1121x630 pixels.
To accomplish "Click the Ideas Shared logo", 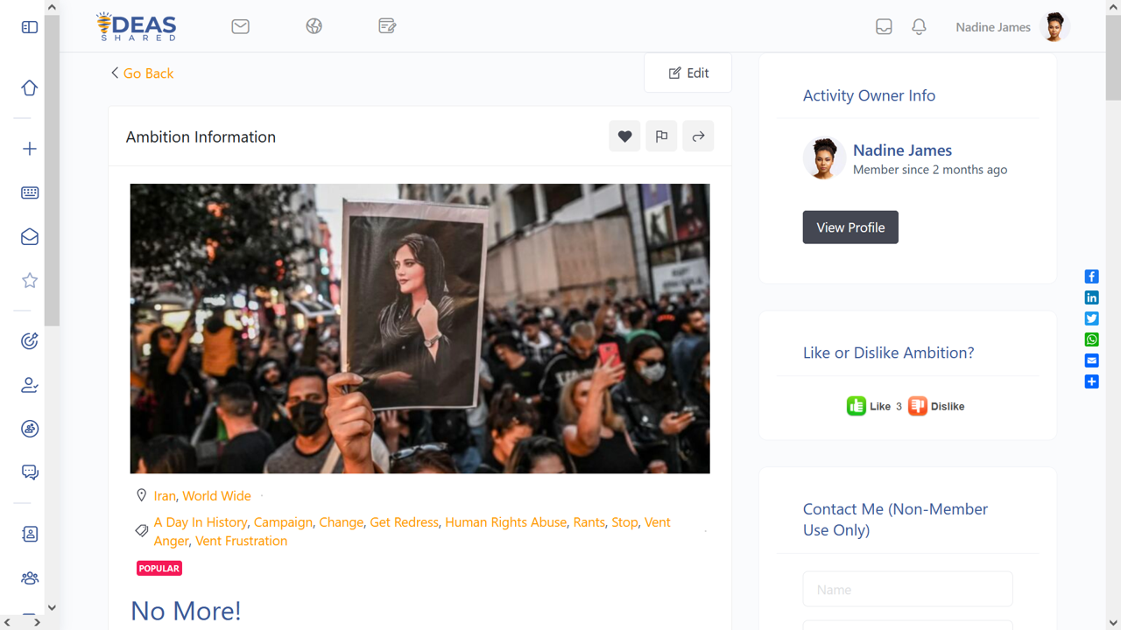I will pos(137,26).
